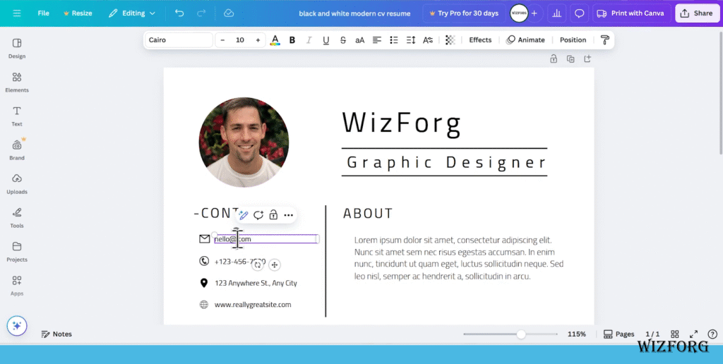The height and width of the screenshot is (364, 723).
Task: Increase font size with plus
Action: click(258, 40)
